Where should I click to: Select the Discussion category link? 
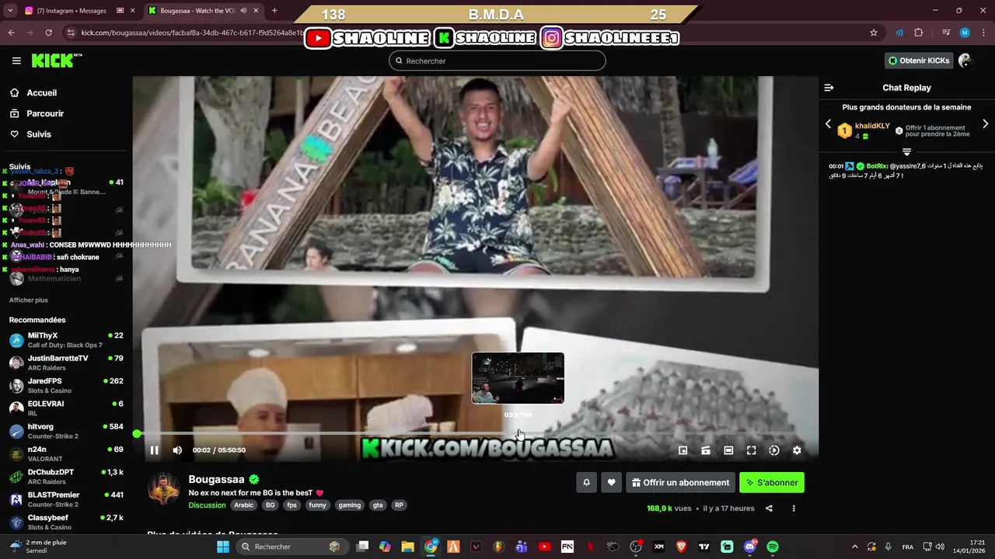207,505
